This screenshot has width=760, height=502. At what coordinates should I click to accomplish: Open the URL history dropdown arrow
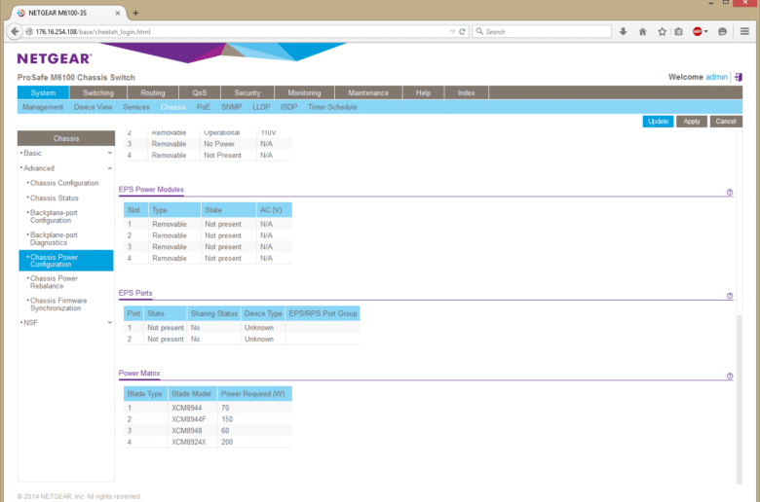click(x=452, y=31)
